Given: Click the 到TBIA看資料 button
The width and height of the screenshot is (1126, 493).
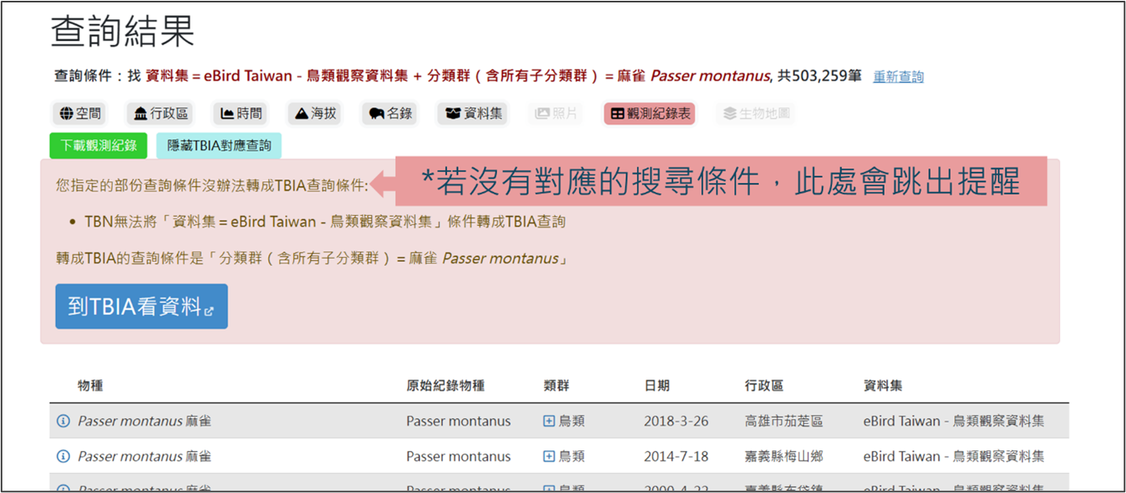Looking at the screenshot, I should click(141, 306).
